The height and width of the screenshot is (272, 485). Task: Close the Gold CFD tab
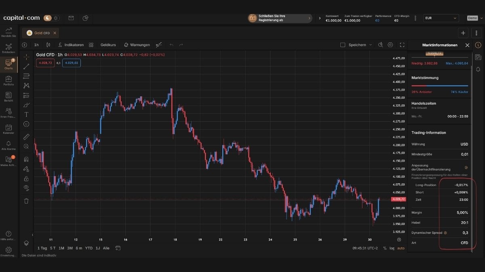pyautogui.click(x=55, y=33)
